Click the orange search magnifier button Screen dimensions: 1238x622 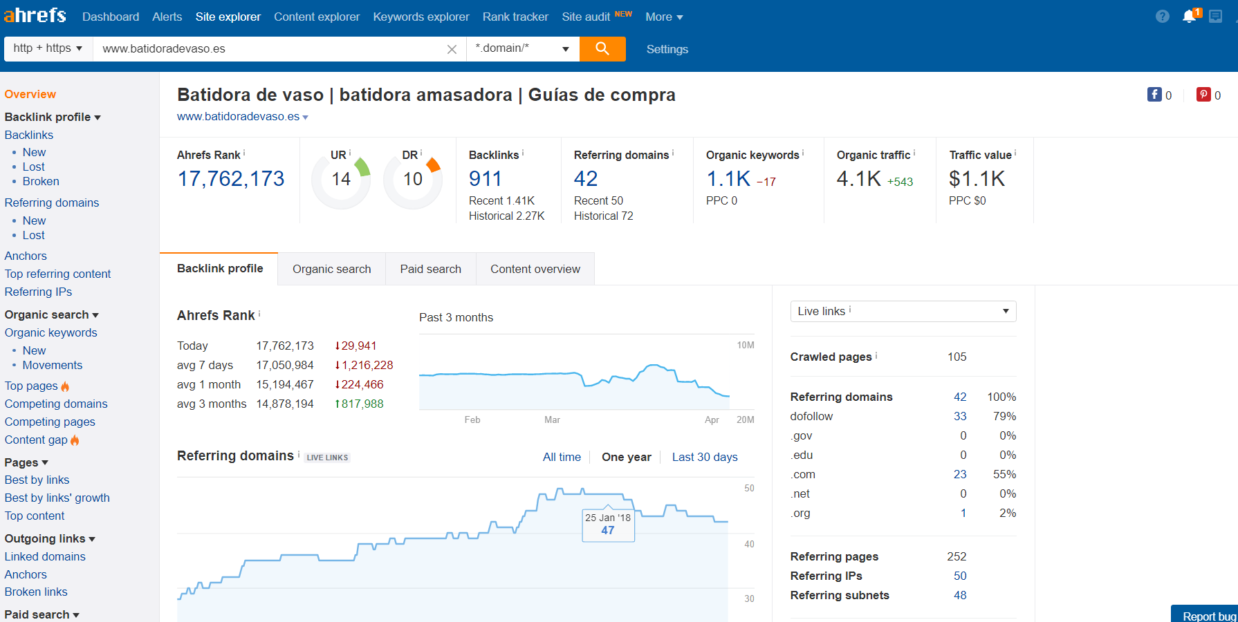click(602, 48)
